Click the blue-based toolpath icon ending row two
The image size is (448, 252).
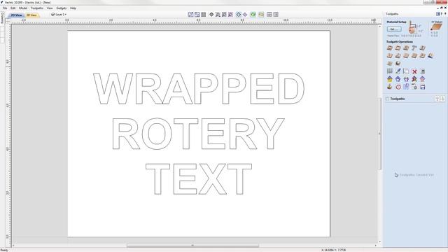pyautogui.click(x=431, y=56)
